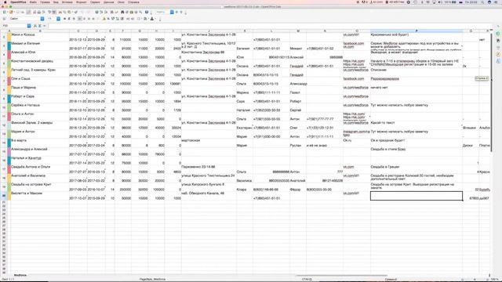
Task: Toggle underline formatting
Action: pos(74,19)
